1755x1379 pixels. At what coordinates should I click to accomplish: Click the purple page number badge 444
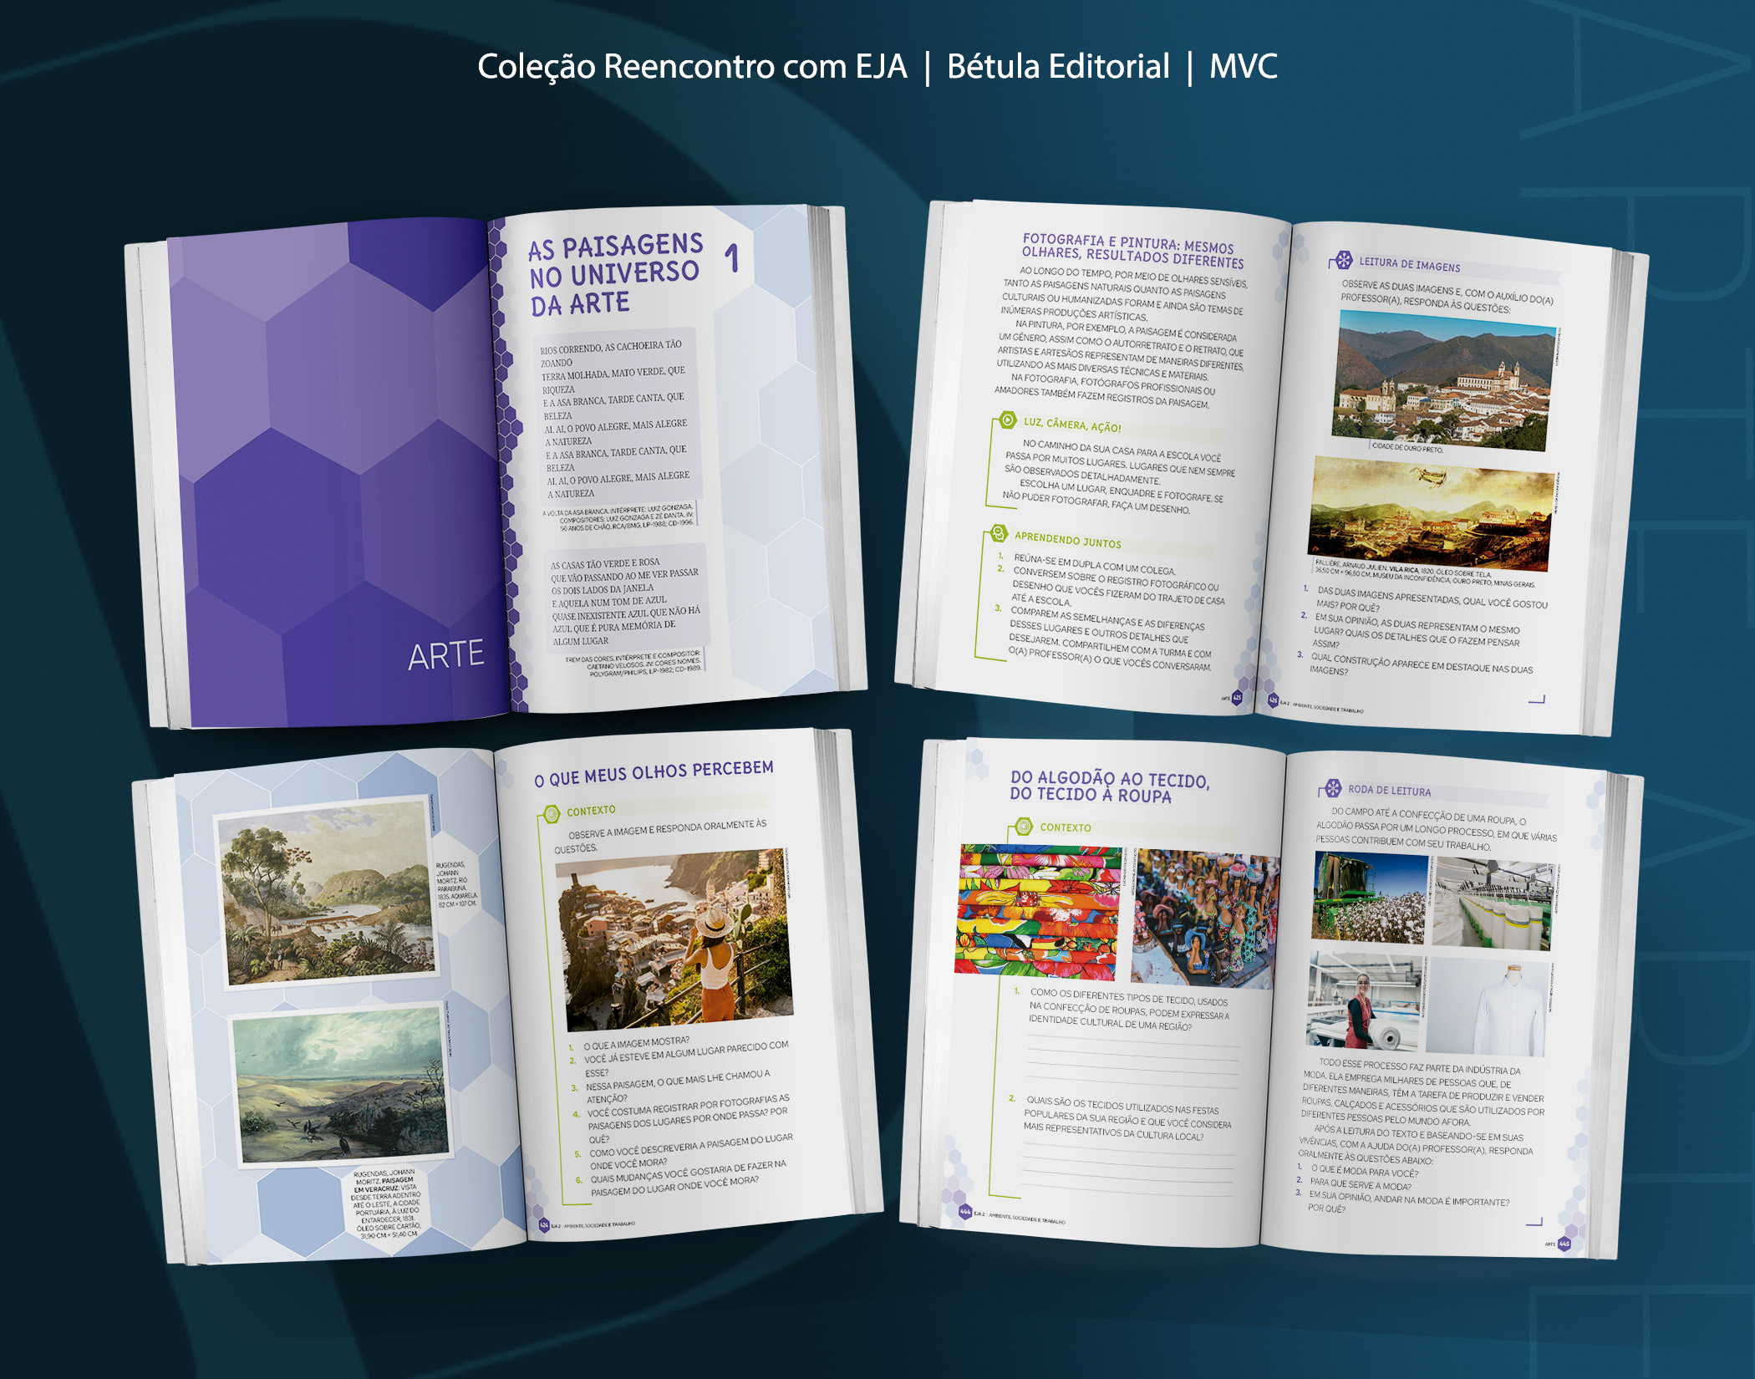point(965,1211)
